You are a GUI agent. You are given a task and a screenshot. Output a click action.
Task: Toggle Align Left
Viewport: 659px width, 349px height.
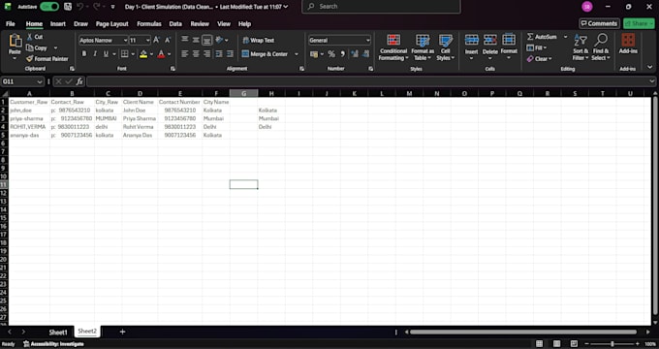pos(184,54)
